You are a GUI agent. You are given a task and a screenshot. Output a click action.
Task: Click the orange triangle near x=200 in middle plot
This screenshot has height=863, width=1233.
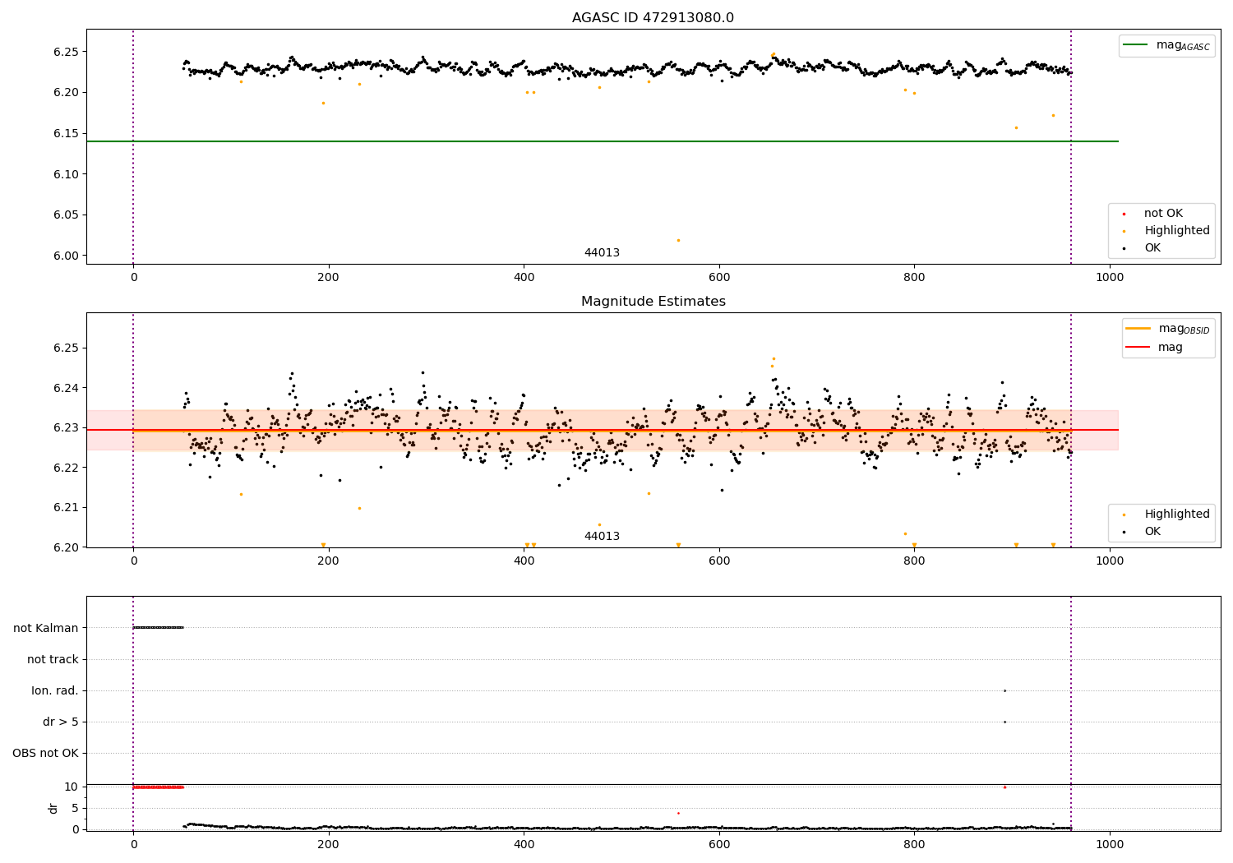(x=323, y=545)
